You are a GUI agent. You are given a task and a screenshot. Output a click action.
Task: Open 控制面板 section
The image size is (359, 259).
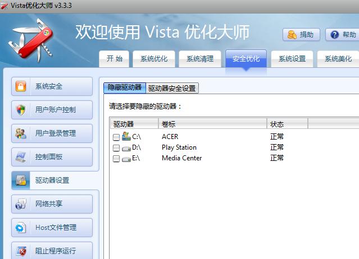(52, 157)
